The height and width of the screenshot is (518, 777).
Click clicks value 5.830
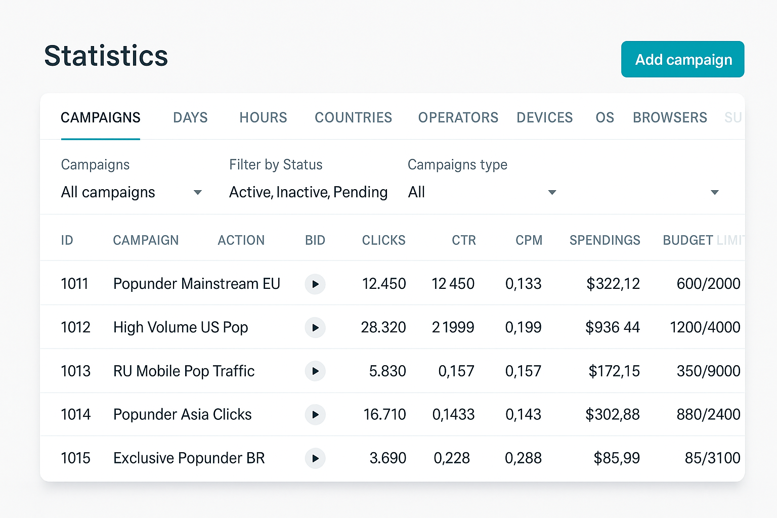click(x=387, y=371)
